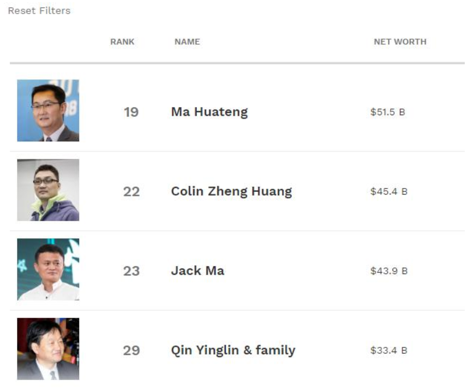Sort by the RANK column header
The width and height of the screenshot is (475, 390).
point(122,41)
